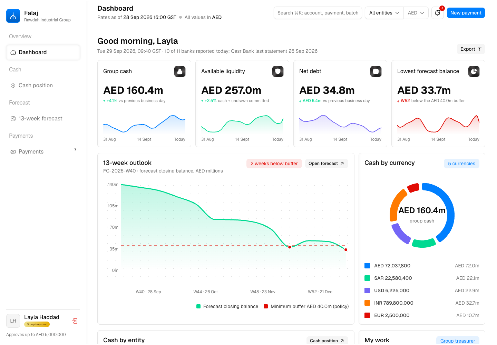497x345 pixels.
Task: Click the Available liquidity shield icon
Action: 278,71
